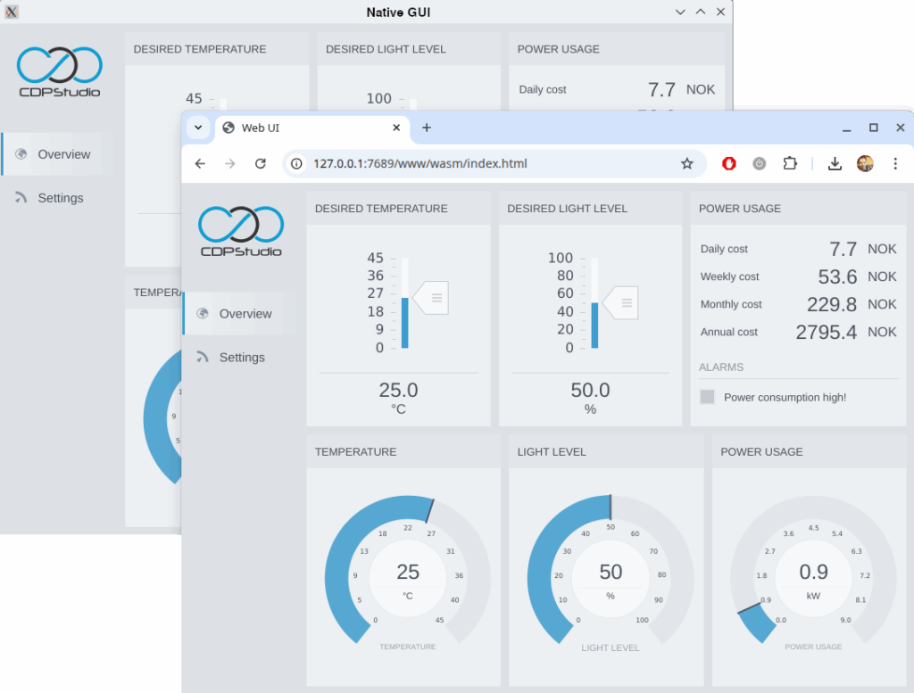The width and height of the screenshot is (914, 693).
Task: Open Native GUI window titlebar dropdown arrow
Action: pyautogui.click(x=680, y=12)
